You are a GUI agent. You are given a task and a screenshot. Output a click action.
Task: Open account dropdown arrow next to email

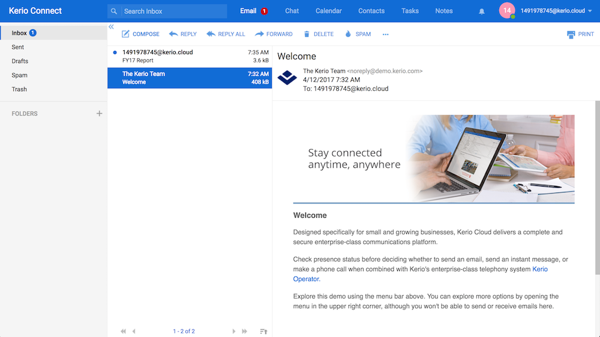point(590,11)
